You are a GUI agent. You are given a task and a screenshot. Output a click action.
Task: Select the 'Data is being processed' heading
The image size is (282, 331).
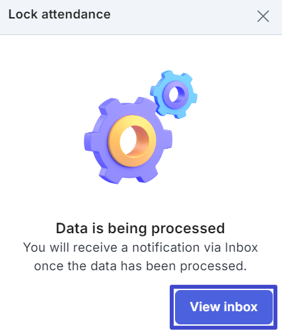(141, 228)
